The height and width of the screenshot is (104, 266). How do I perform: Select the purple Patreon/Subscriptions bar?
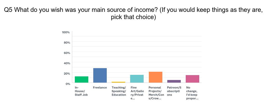coord(174,81)
